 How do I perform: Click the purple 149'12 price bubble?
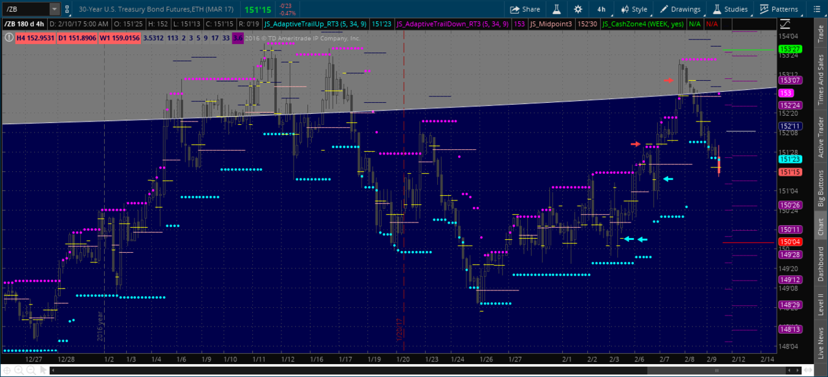click(790, 280)
